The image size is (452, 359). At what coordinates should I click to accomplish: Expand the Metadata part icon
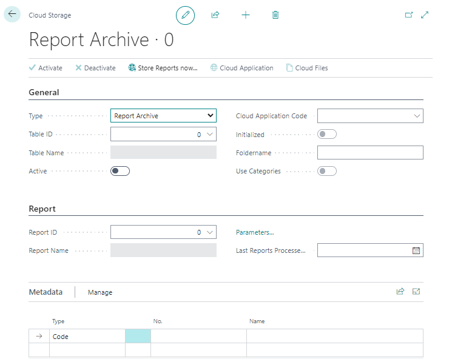click(x=416, y=291)
